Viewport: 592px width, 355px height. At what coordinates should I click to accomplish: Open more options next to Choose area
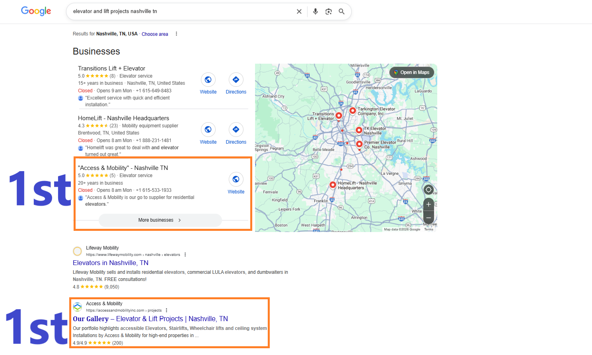point(176,34)
